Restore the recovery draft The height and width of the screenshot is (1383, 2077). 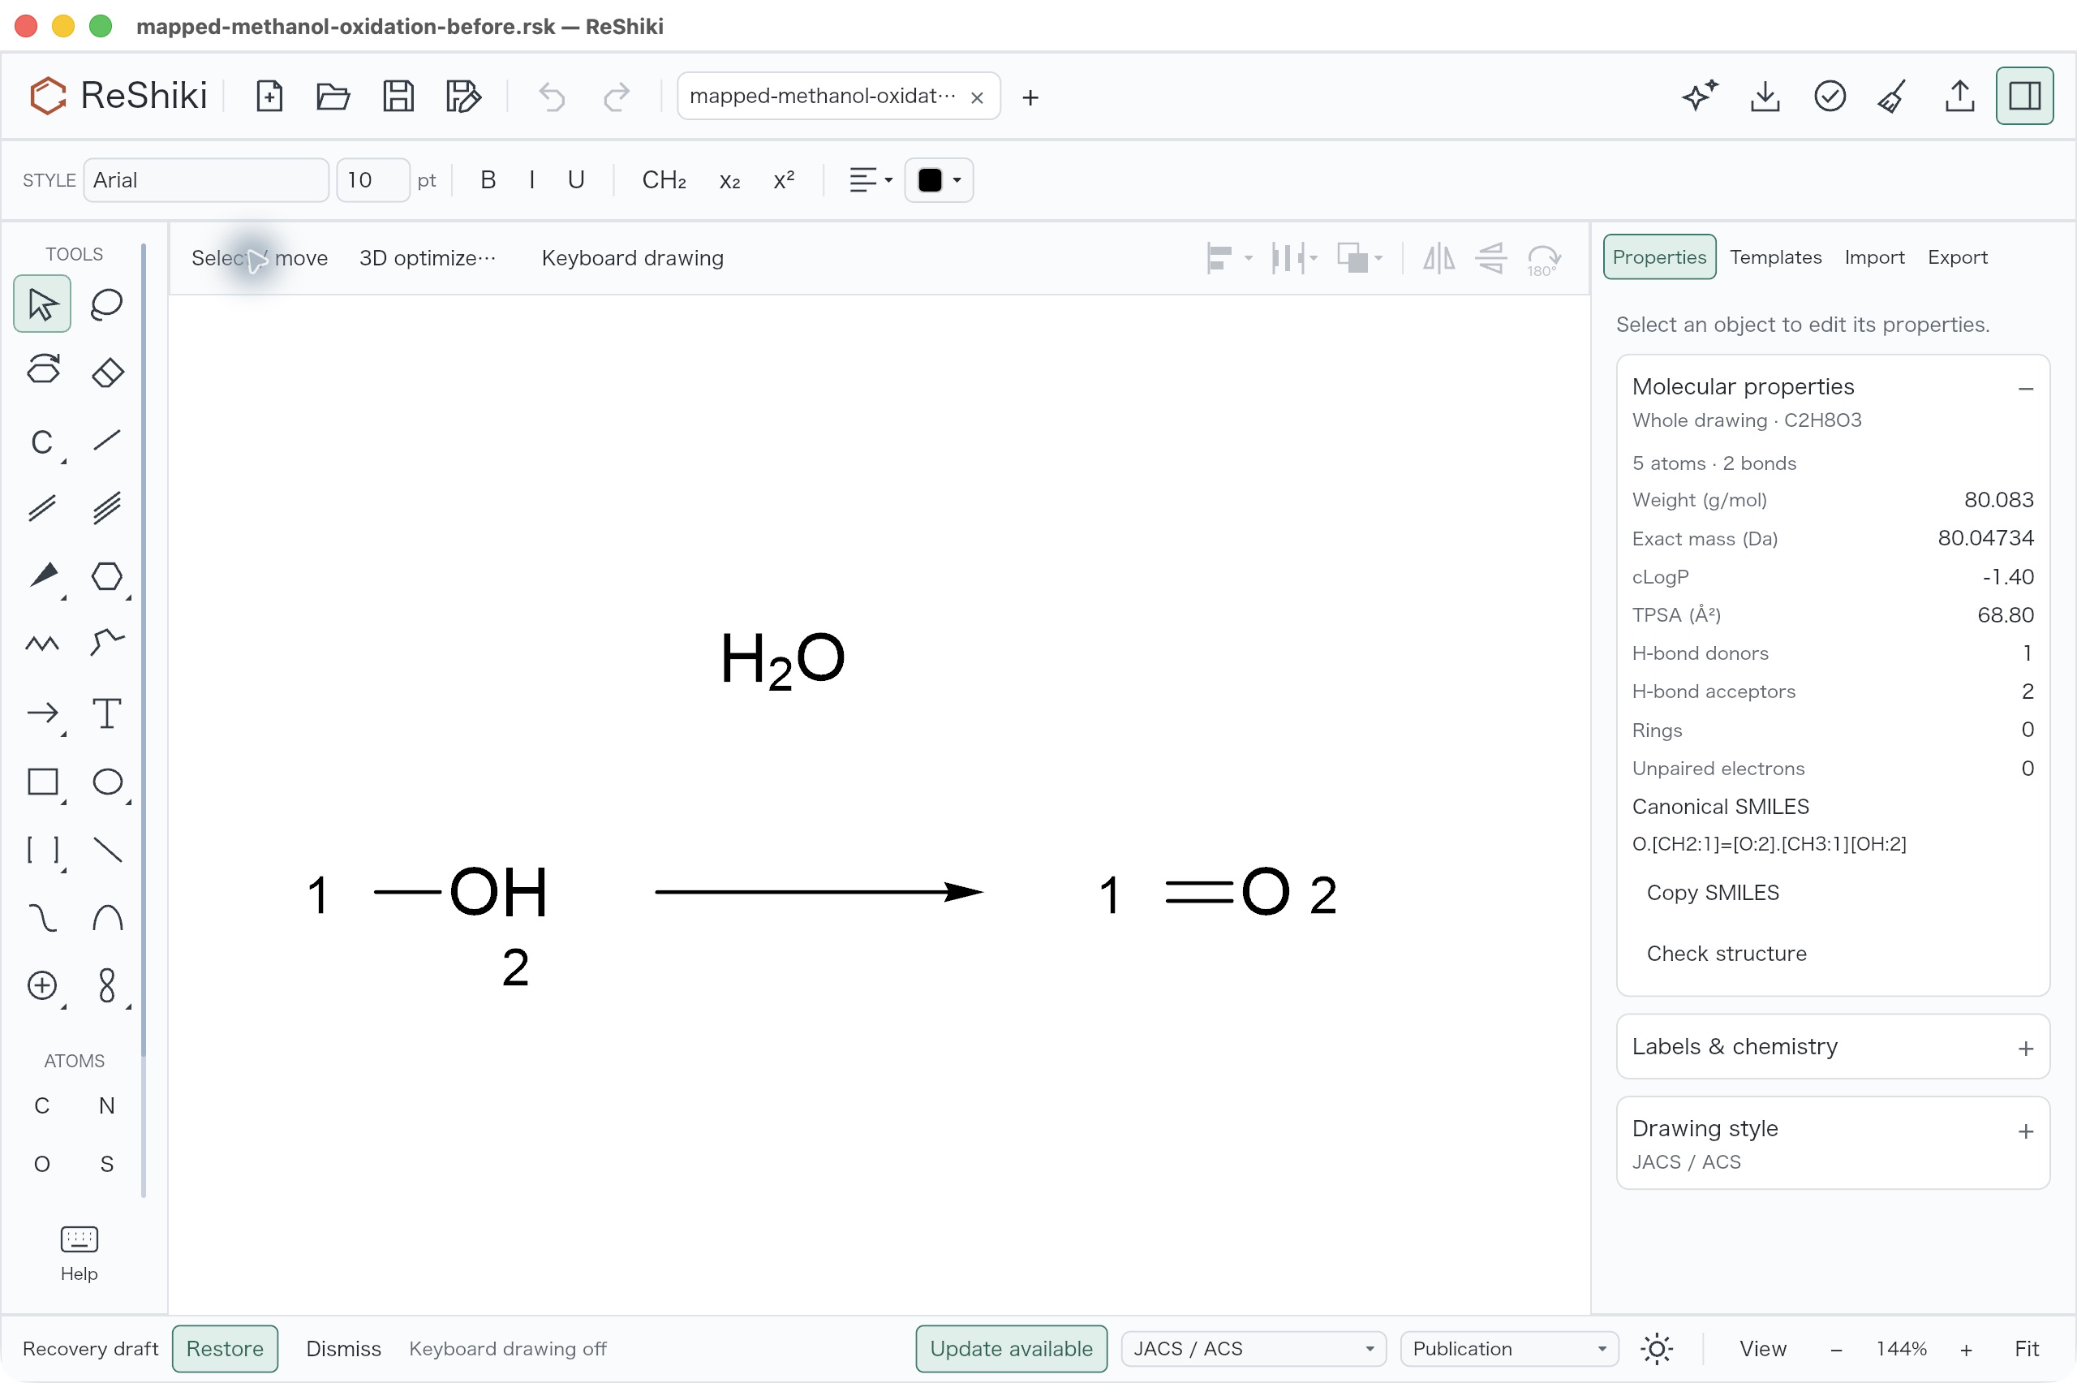[x=225, y=1349]
